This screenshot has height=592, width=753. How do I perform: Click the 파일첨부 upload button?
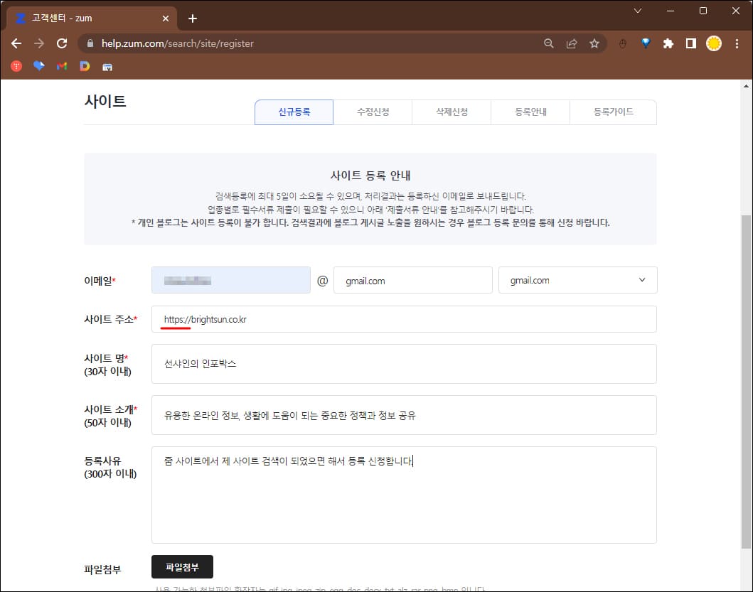[181, 567]
